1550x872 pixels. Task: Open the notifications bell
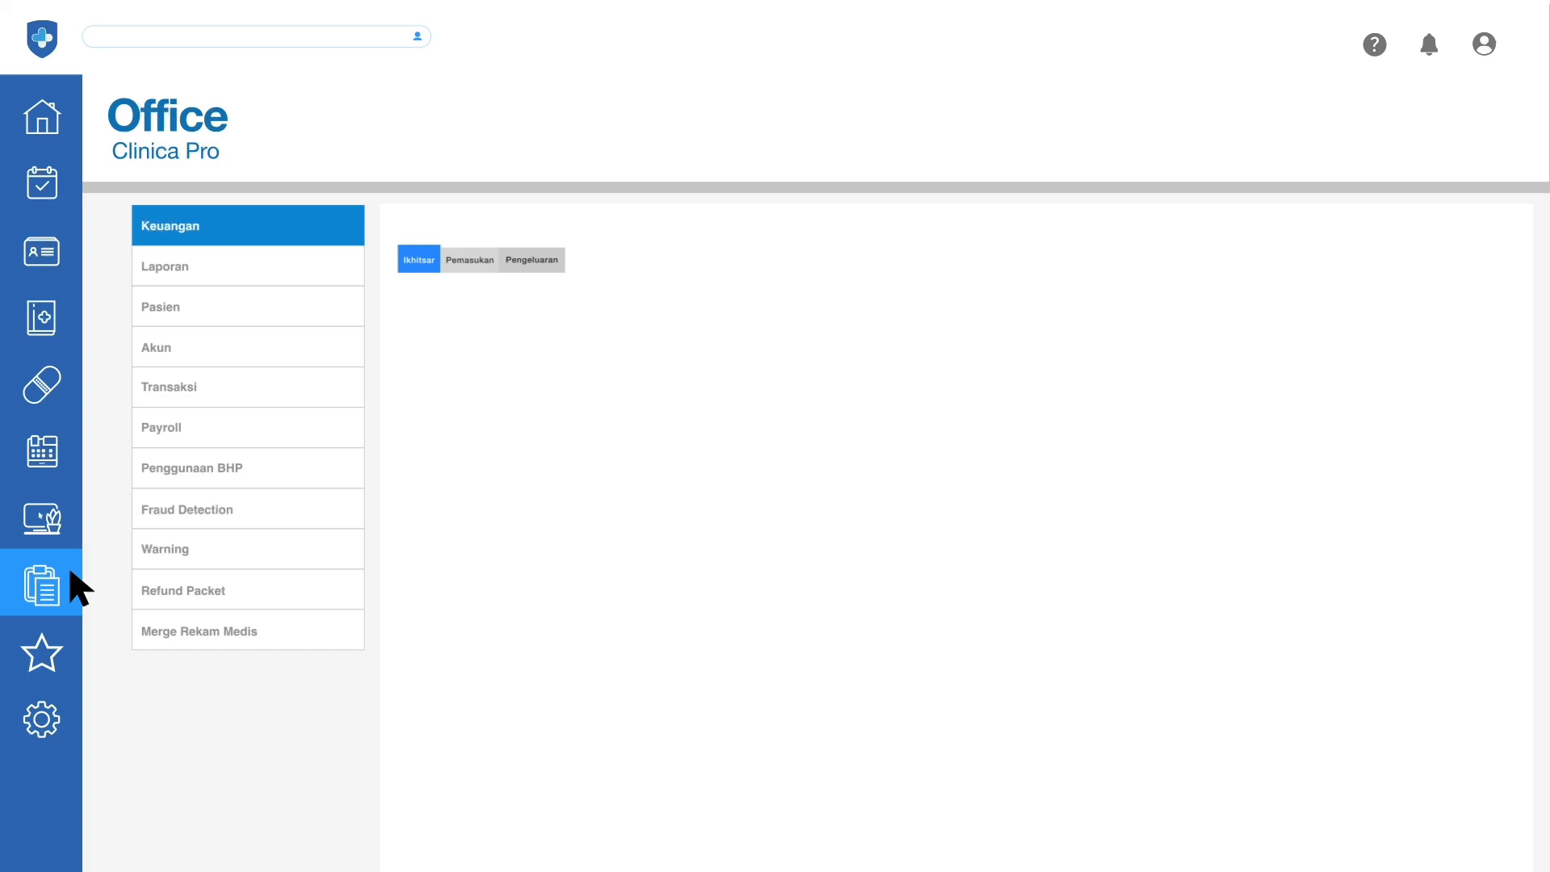(1428, 44)
